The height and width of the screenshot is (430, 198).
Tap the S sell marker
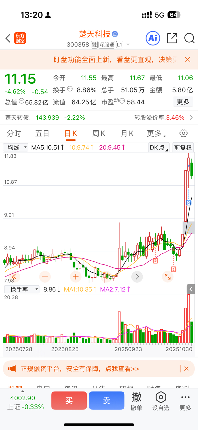pyautogui.click(x=189, y=203)
